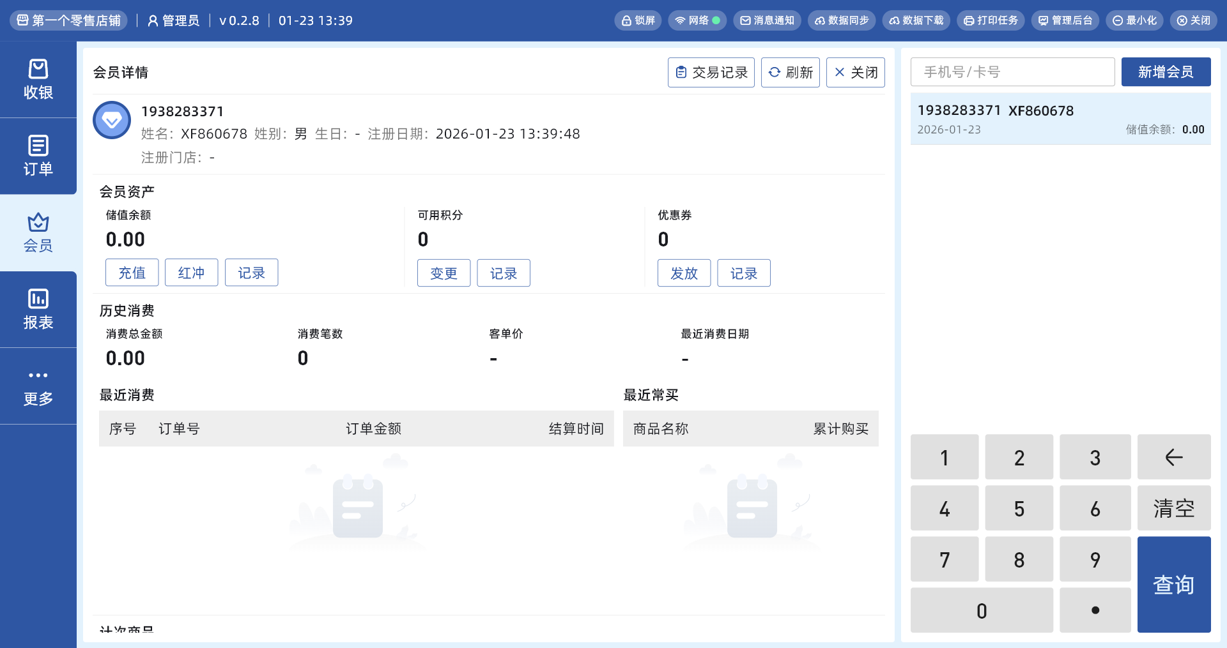Click 变更 to change available points
Screen dimensions: 1227x648
[444, 273]
